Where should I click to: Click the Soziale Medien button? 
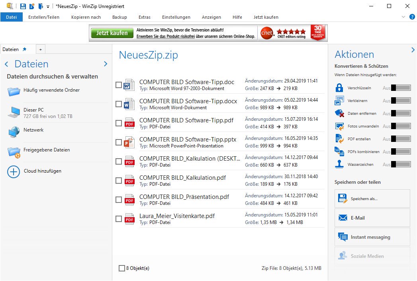coord(372,256)
